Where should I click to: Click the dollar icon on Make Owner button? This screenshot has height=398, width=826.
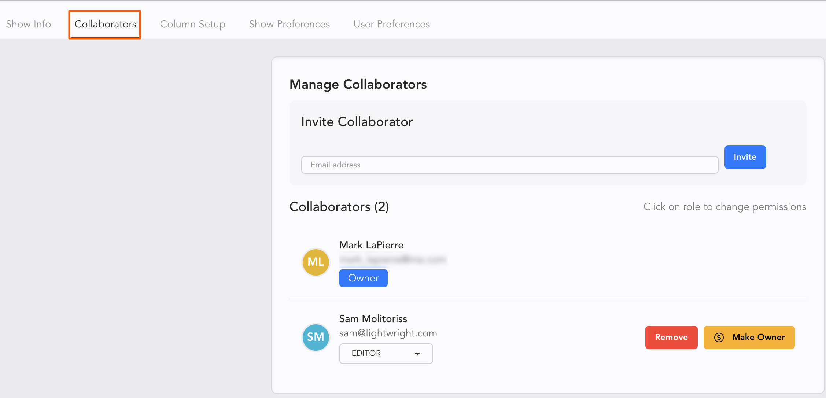[719, 338]
